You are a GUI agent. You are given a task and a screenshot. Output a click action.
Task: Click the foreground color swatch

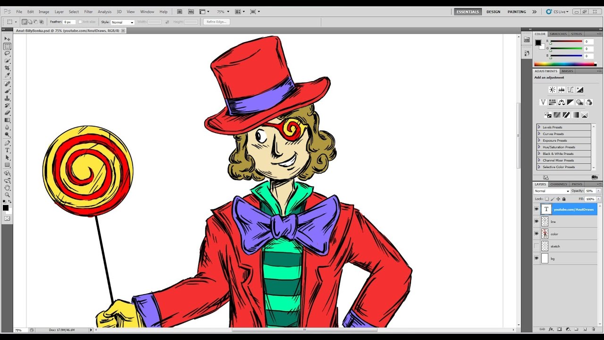[x=7, y=208]
